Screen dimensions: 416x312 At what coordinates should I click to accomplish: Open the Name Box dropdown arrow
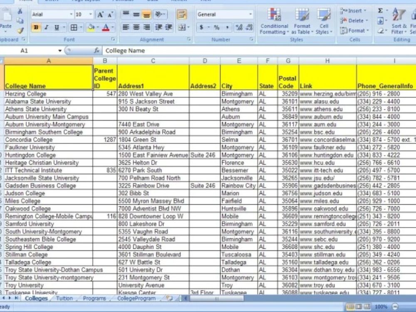tap(59, 51)
